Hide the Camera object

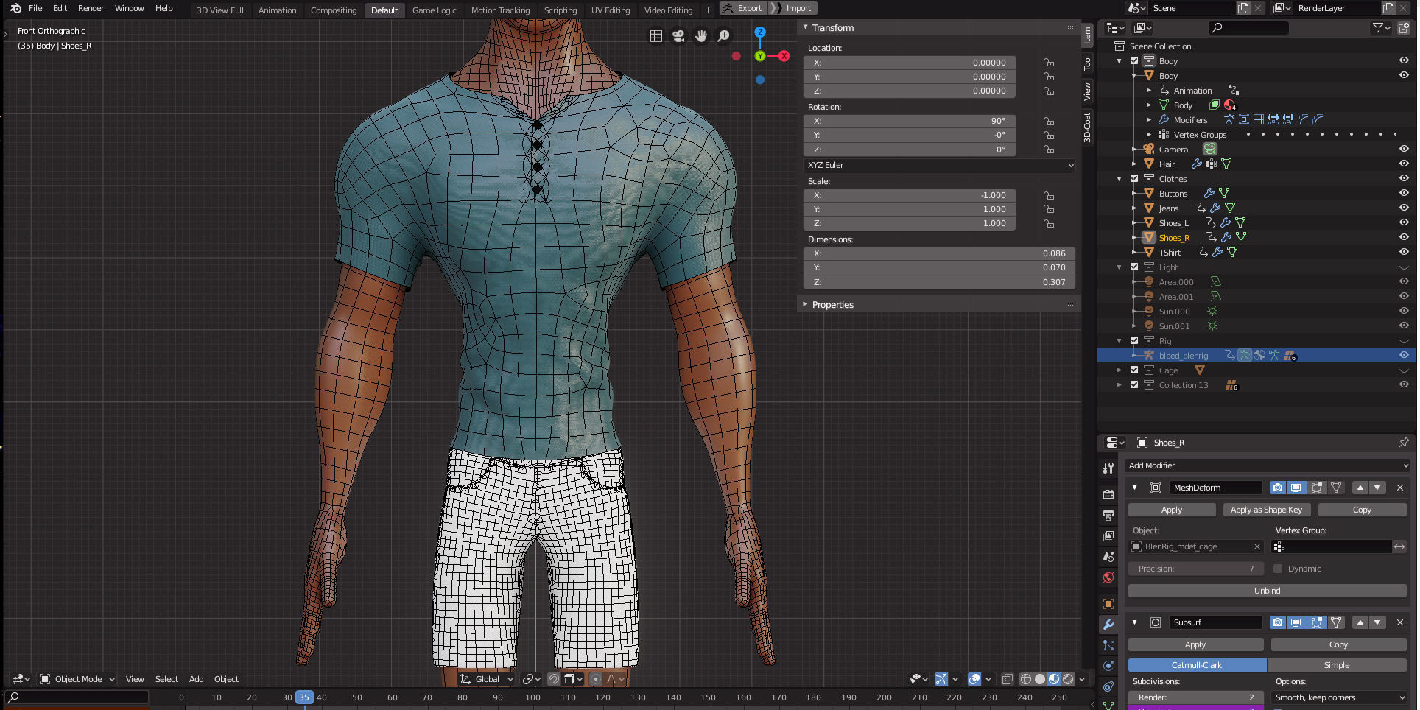click(1404, 149)
